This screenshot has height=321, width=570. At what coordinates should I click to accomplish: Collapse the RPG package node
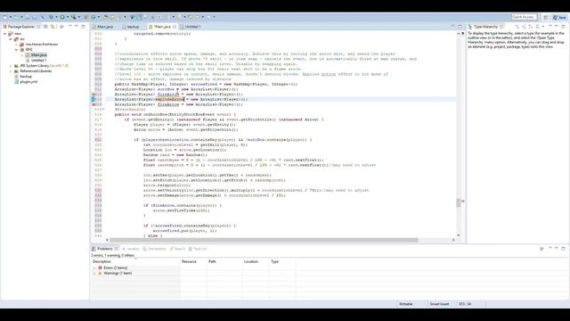(16, 50)
